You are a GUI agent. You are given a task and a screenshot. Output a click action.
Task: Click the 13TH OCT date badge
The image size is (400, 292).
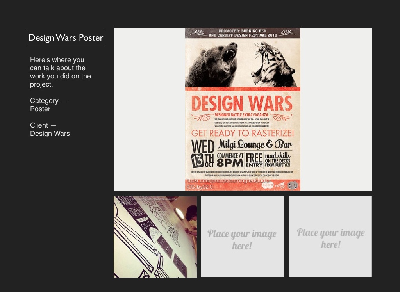[x=202, y=160]
